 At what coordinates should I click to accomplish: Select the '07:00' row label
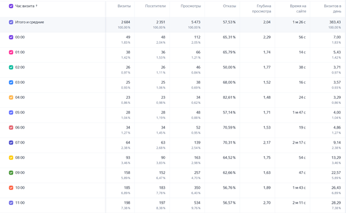(20, 142)
